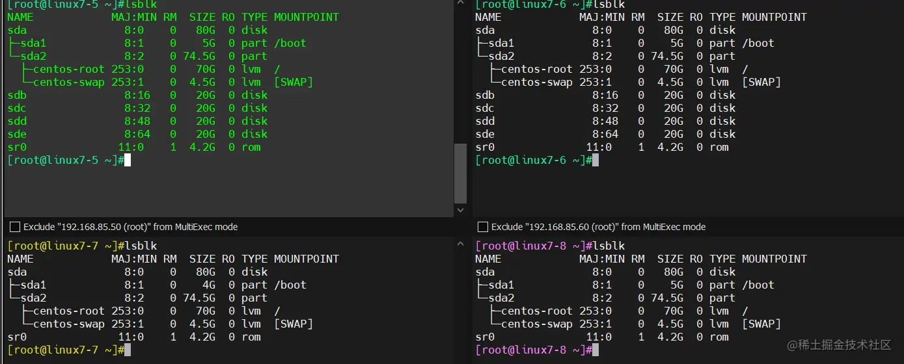Click "sda" disk row in linux7-7 terminal
Viewport: 904px width, 364px height.
pos(137,272)
